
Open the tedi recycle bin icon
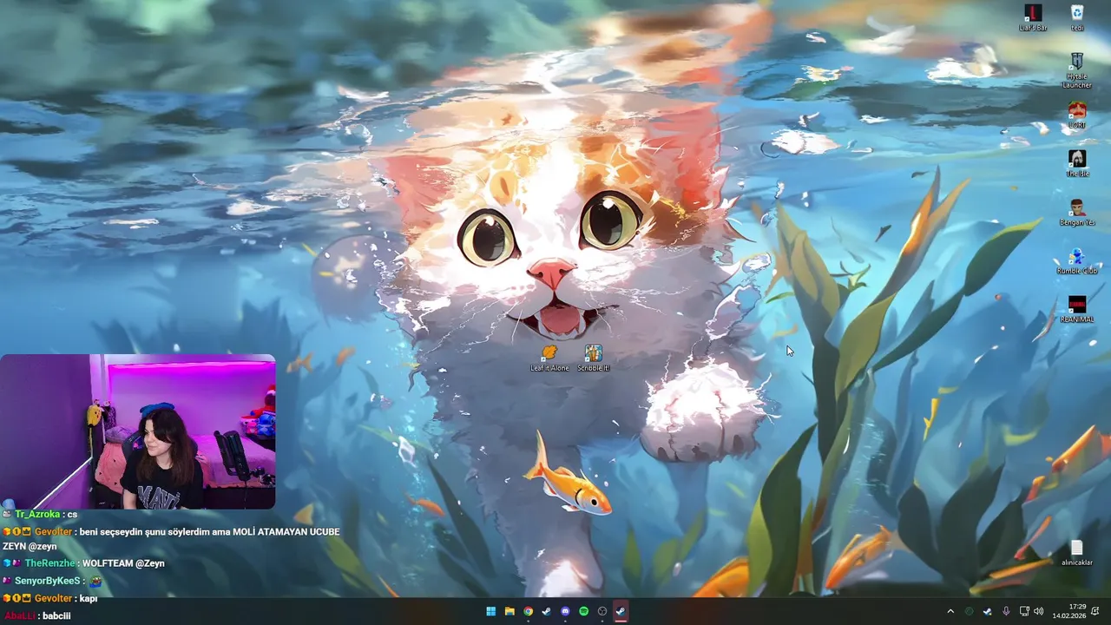pos(1077,17)
